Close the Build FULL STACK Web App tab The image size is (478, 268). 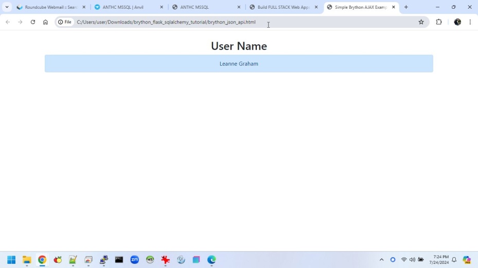316,7
